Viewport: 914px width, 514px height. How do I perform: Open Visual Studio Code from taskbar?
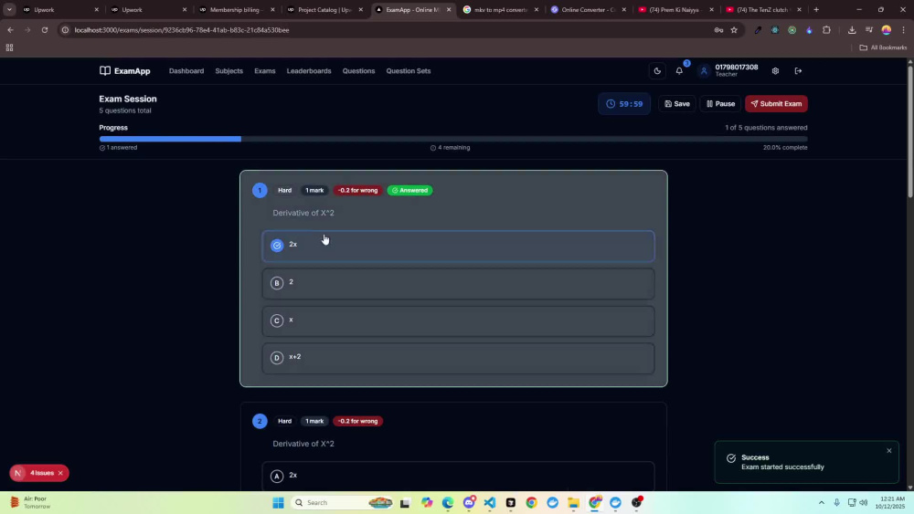click(490, 502)
